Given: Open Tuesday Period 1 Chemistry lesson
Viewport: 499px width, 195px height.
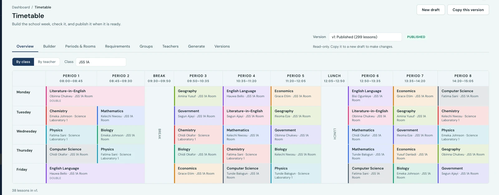Looking at the screenshot, I should point(71,116).
